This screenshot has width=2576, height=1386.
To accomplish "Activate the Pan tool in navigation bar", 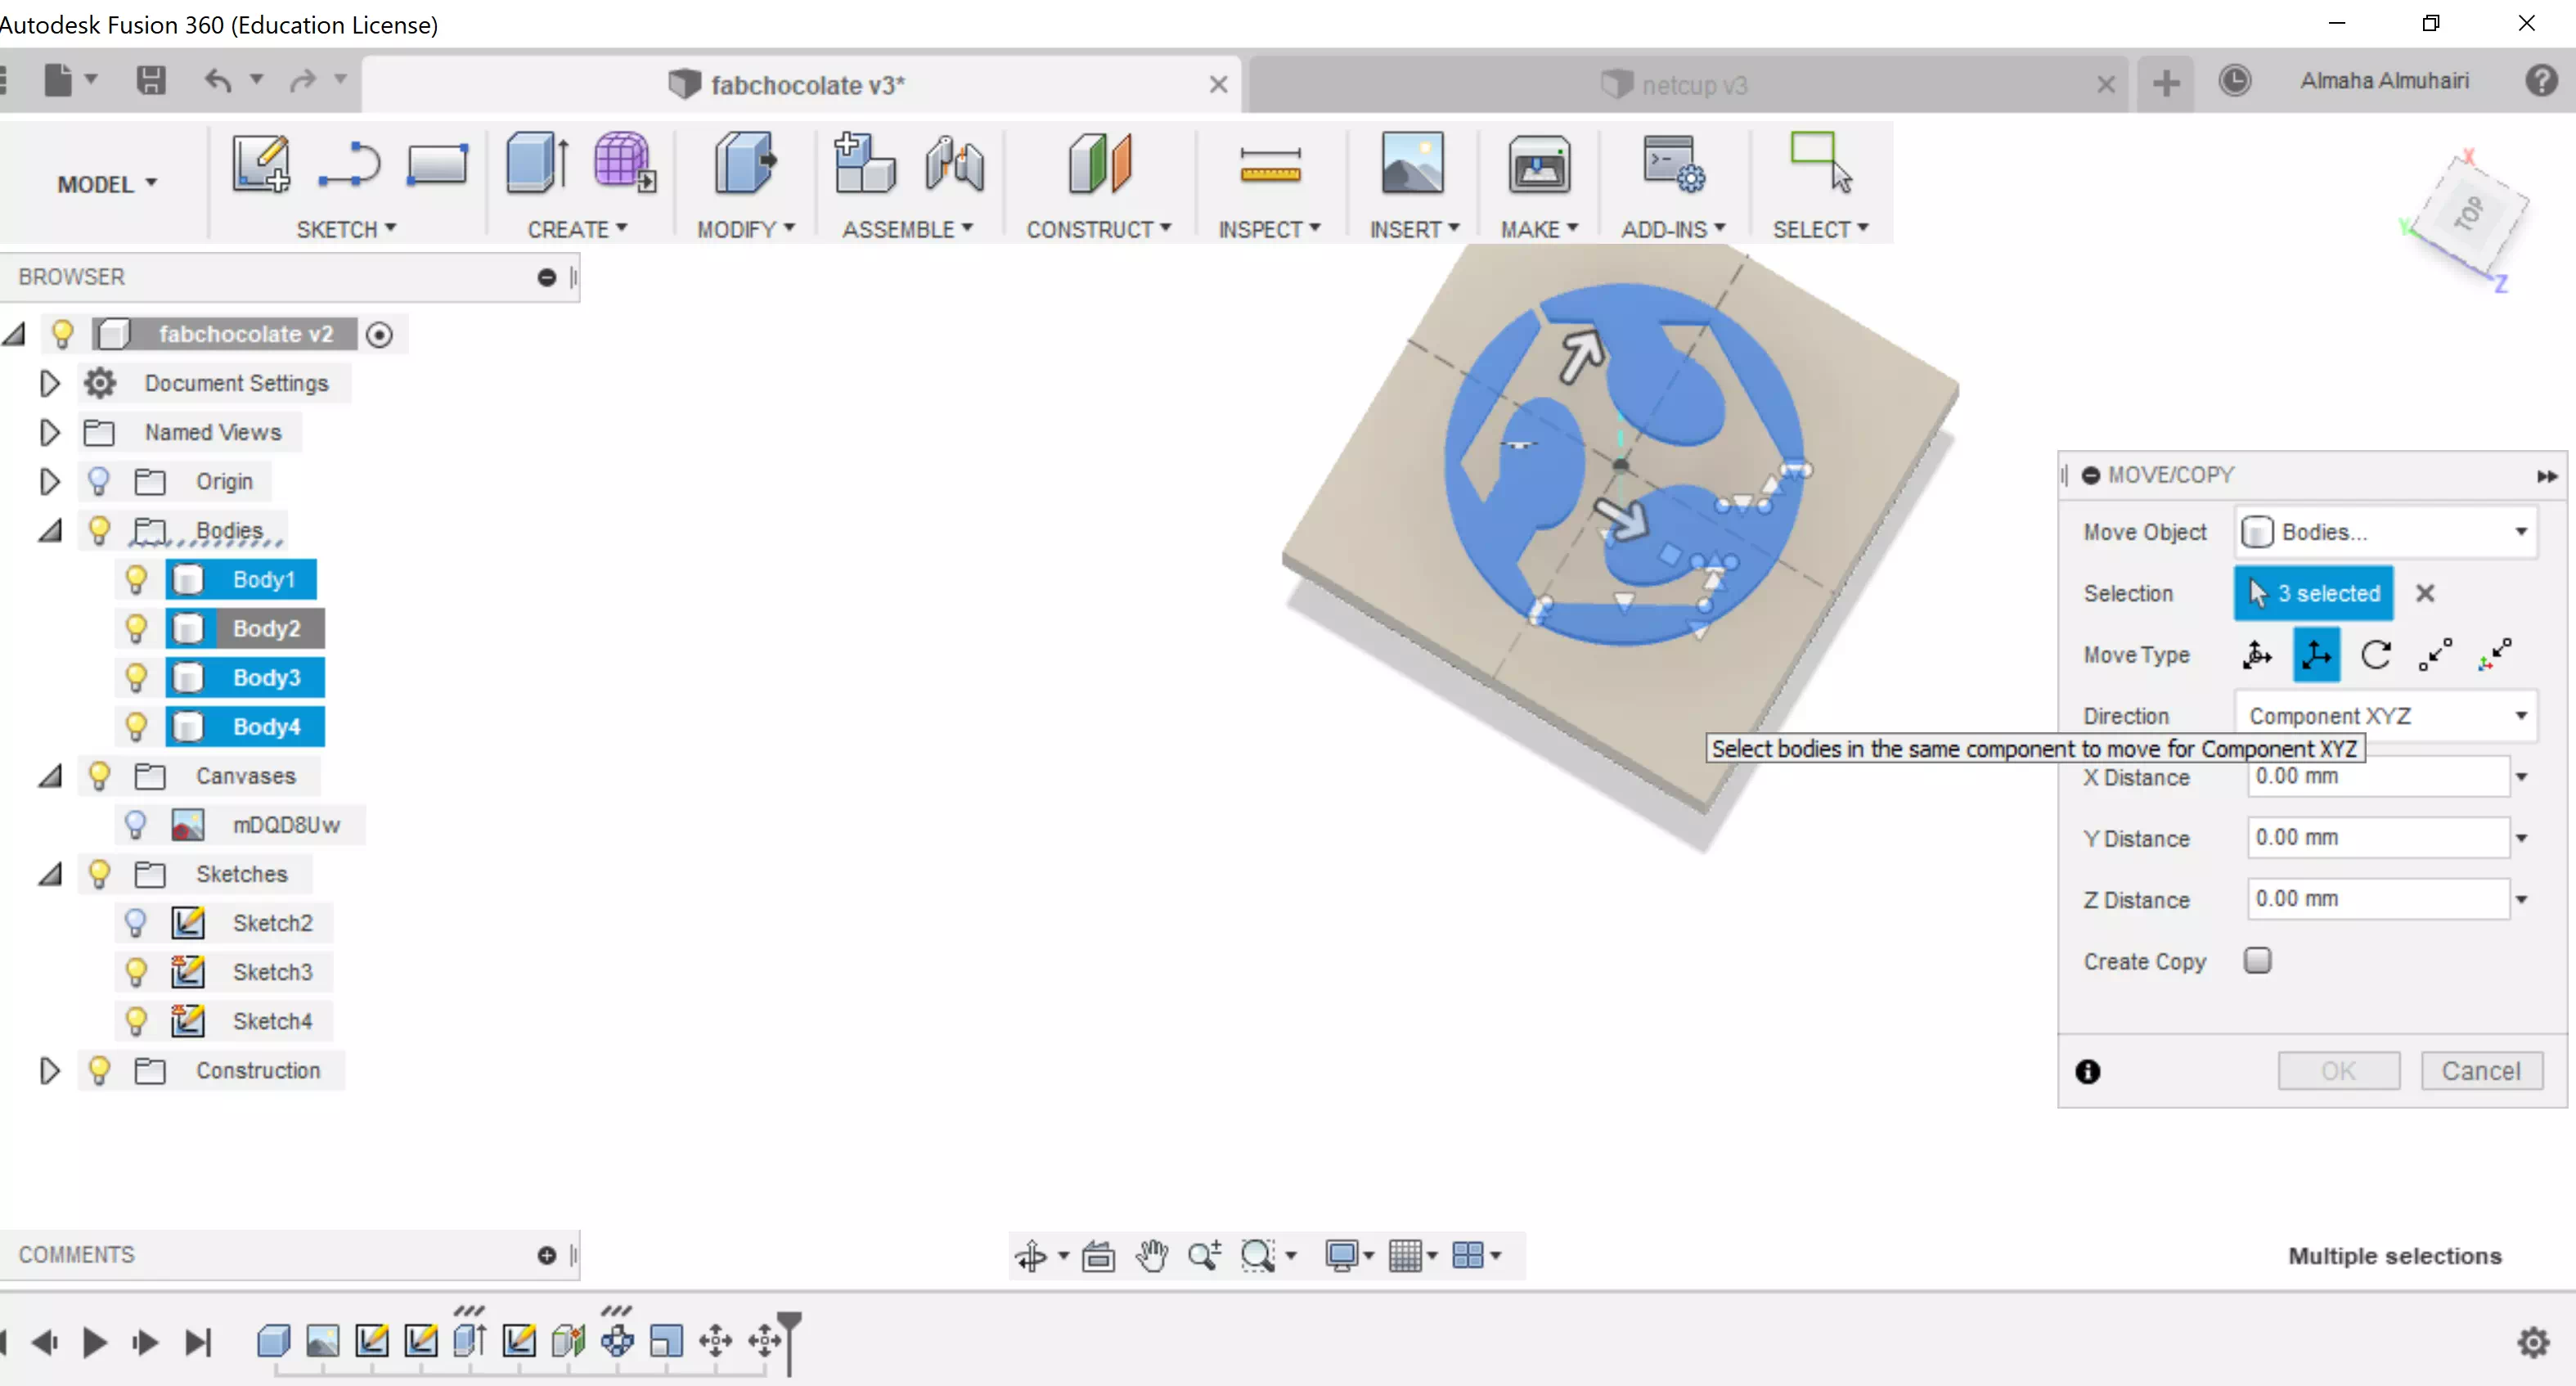I will tap(1151, 1256).
